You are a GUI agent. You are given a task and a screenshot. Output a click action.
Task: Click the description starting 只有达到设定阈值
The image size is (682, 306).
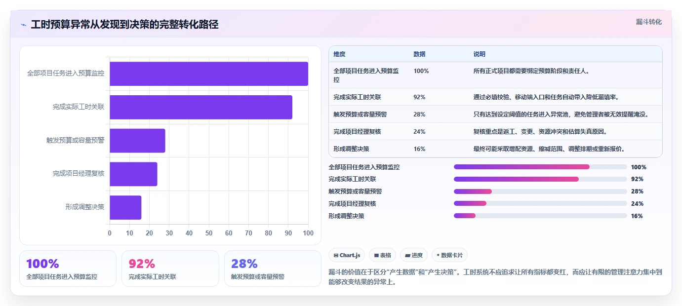(561, 115)
